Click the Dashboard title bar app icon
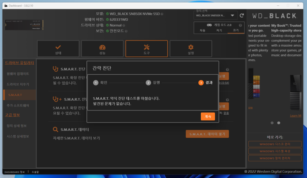 click(x=6, y=6)
